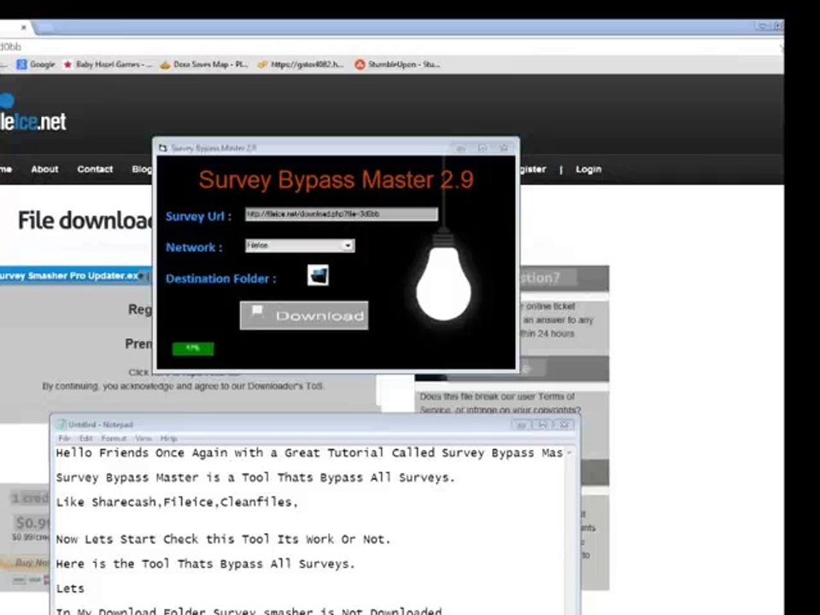Minimize the Notepad window
Viewport: 820px width, 615px height.
[521, 425]
